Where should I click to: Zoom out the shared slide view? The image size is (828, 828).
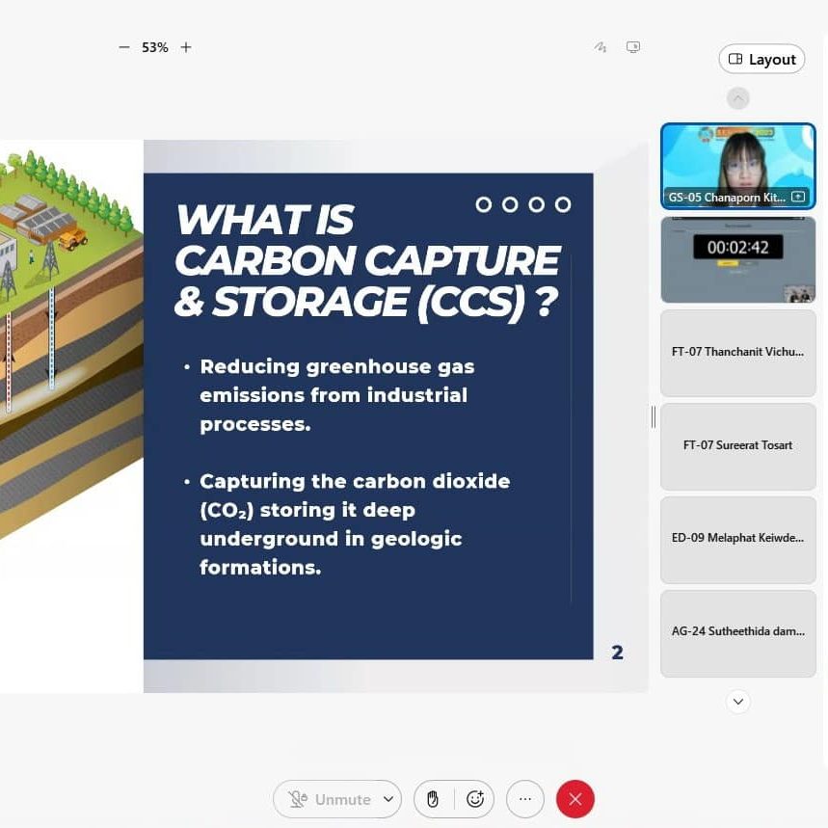(123, 47)
